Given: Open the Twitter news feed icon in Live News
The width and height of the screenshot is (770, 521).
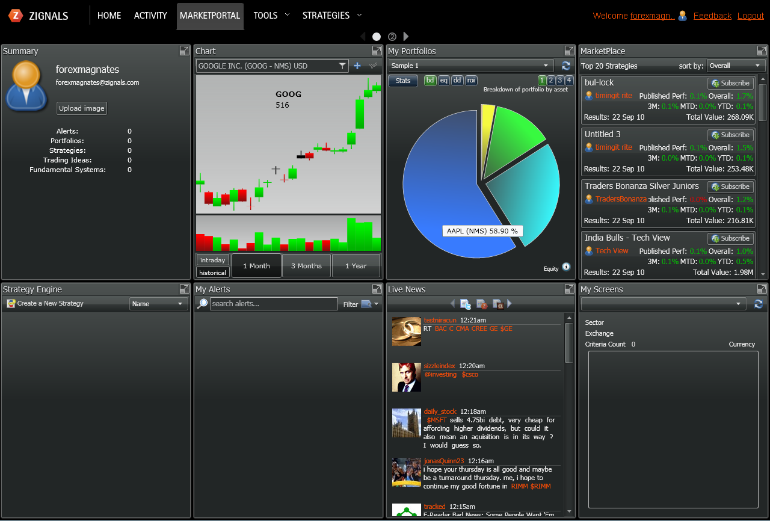Looking at the screenshot, I should point(465,304).
